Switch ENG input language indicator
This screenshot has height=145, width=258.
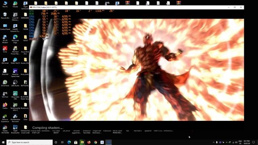240,142
